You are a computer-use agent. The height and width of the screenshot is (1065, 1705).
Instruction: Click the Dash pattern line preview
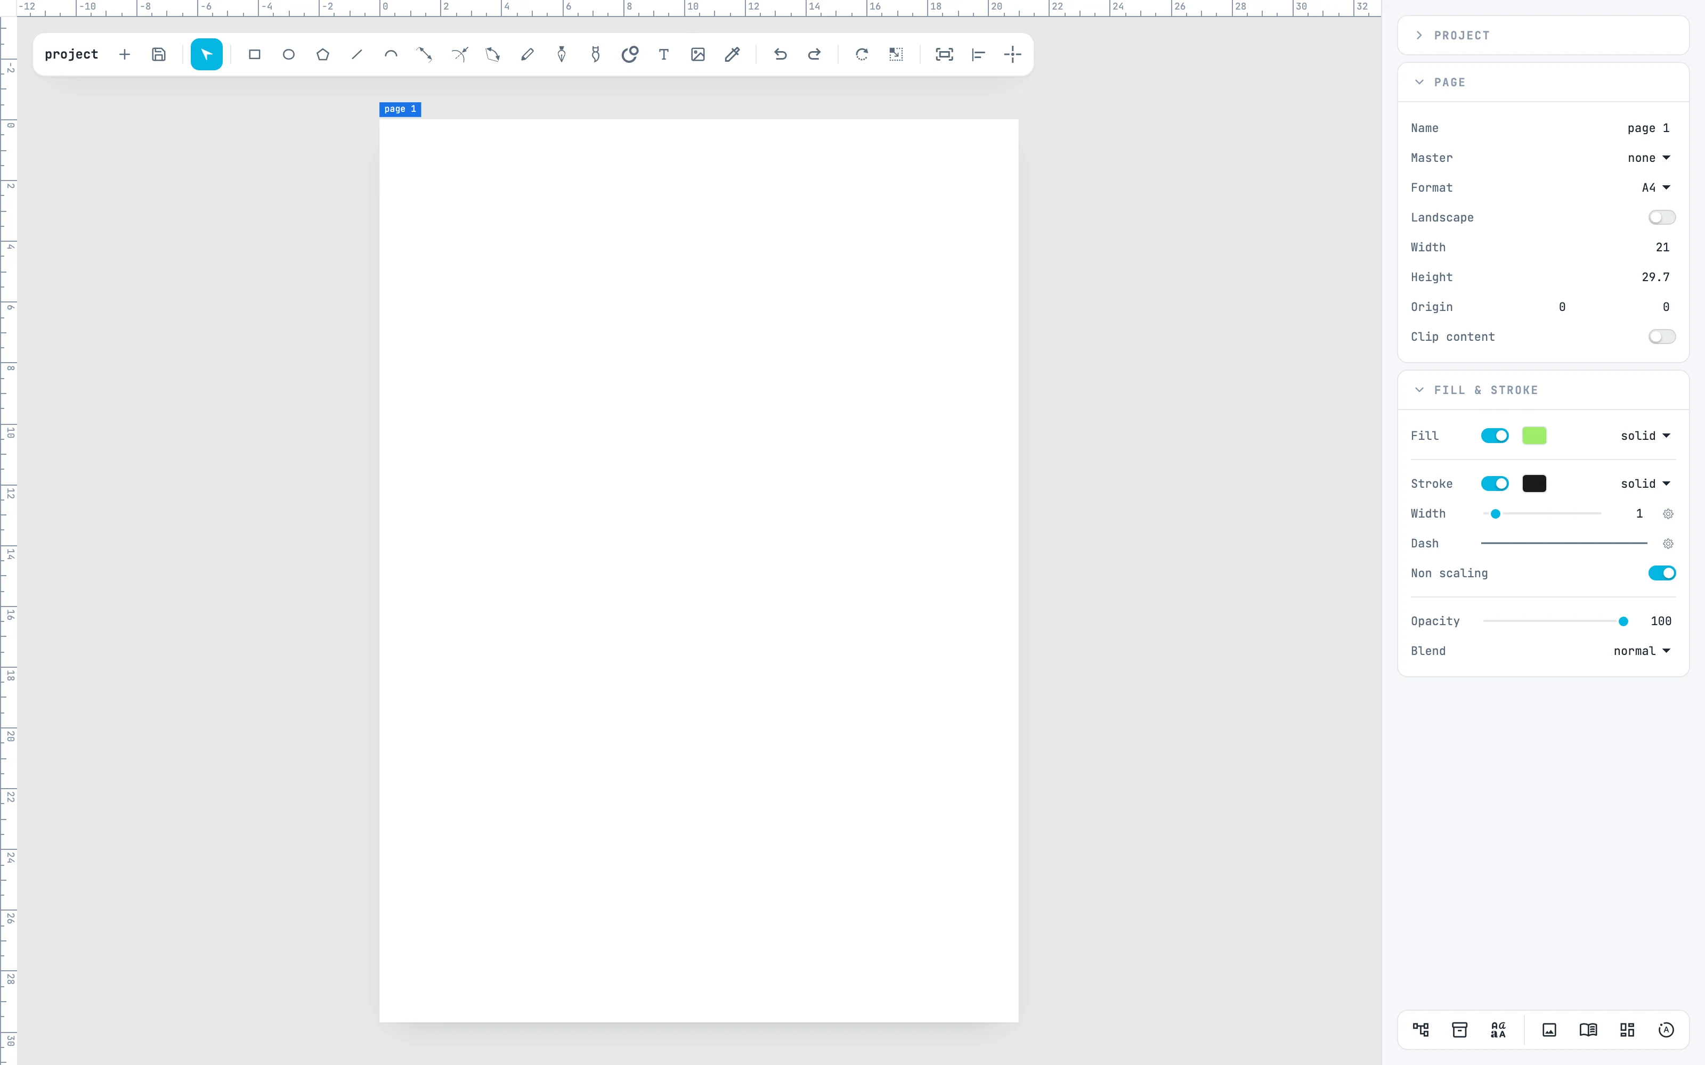[x=1564, y=544]
